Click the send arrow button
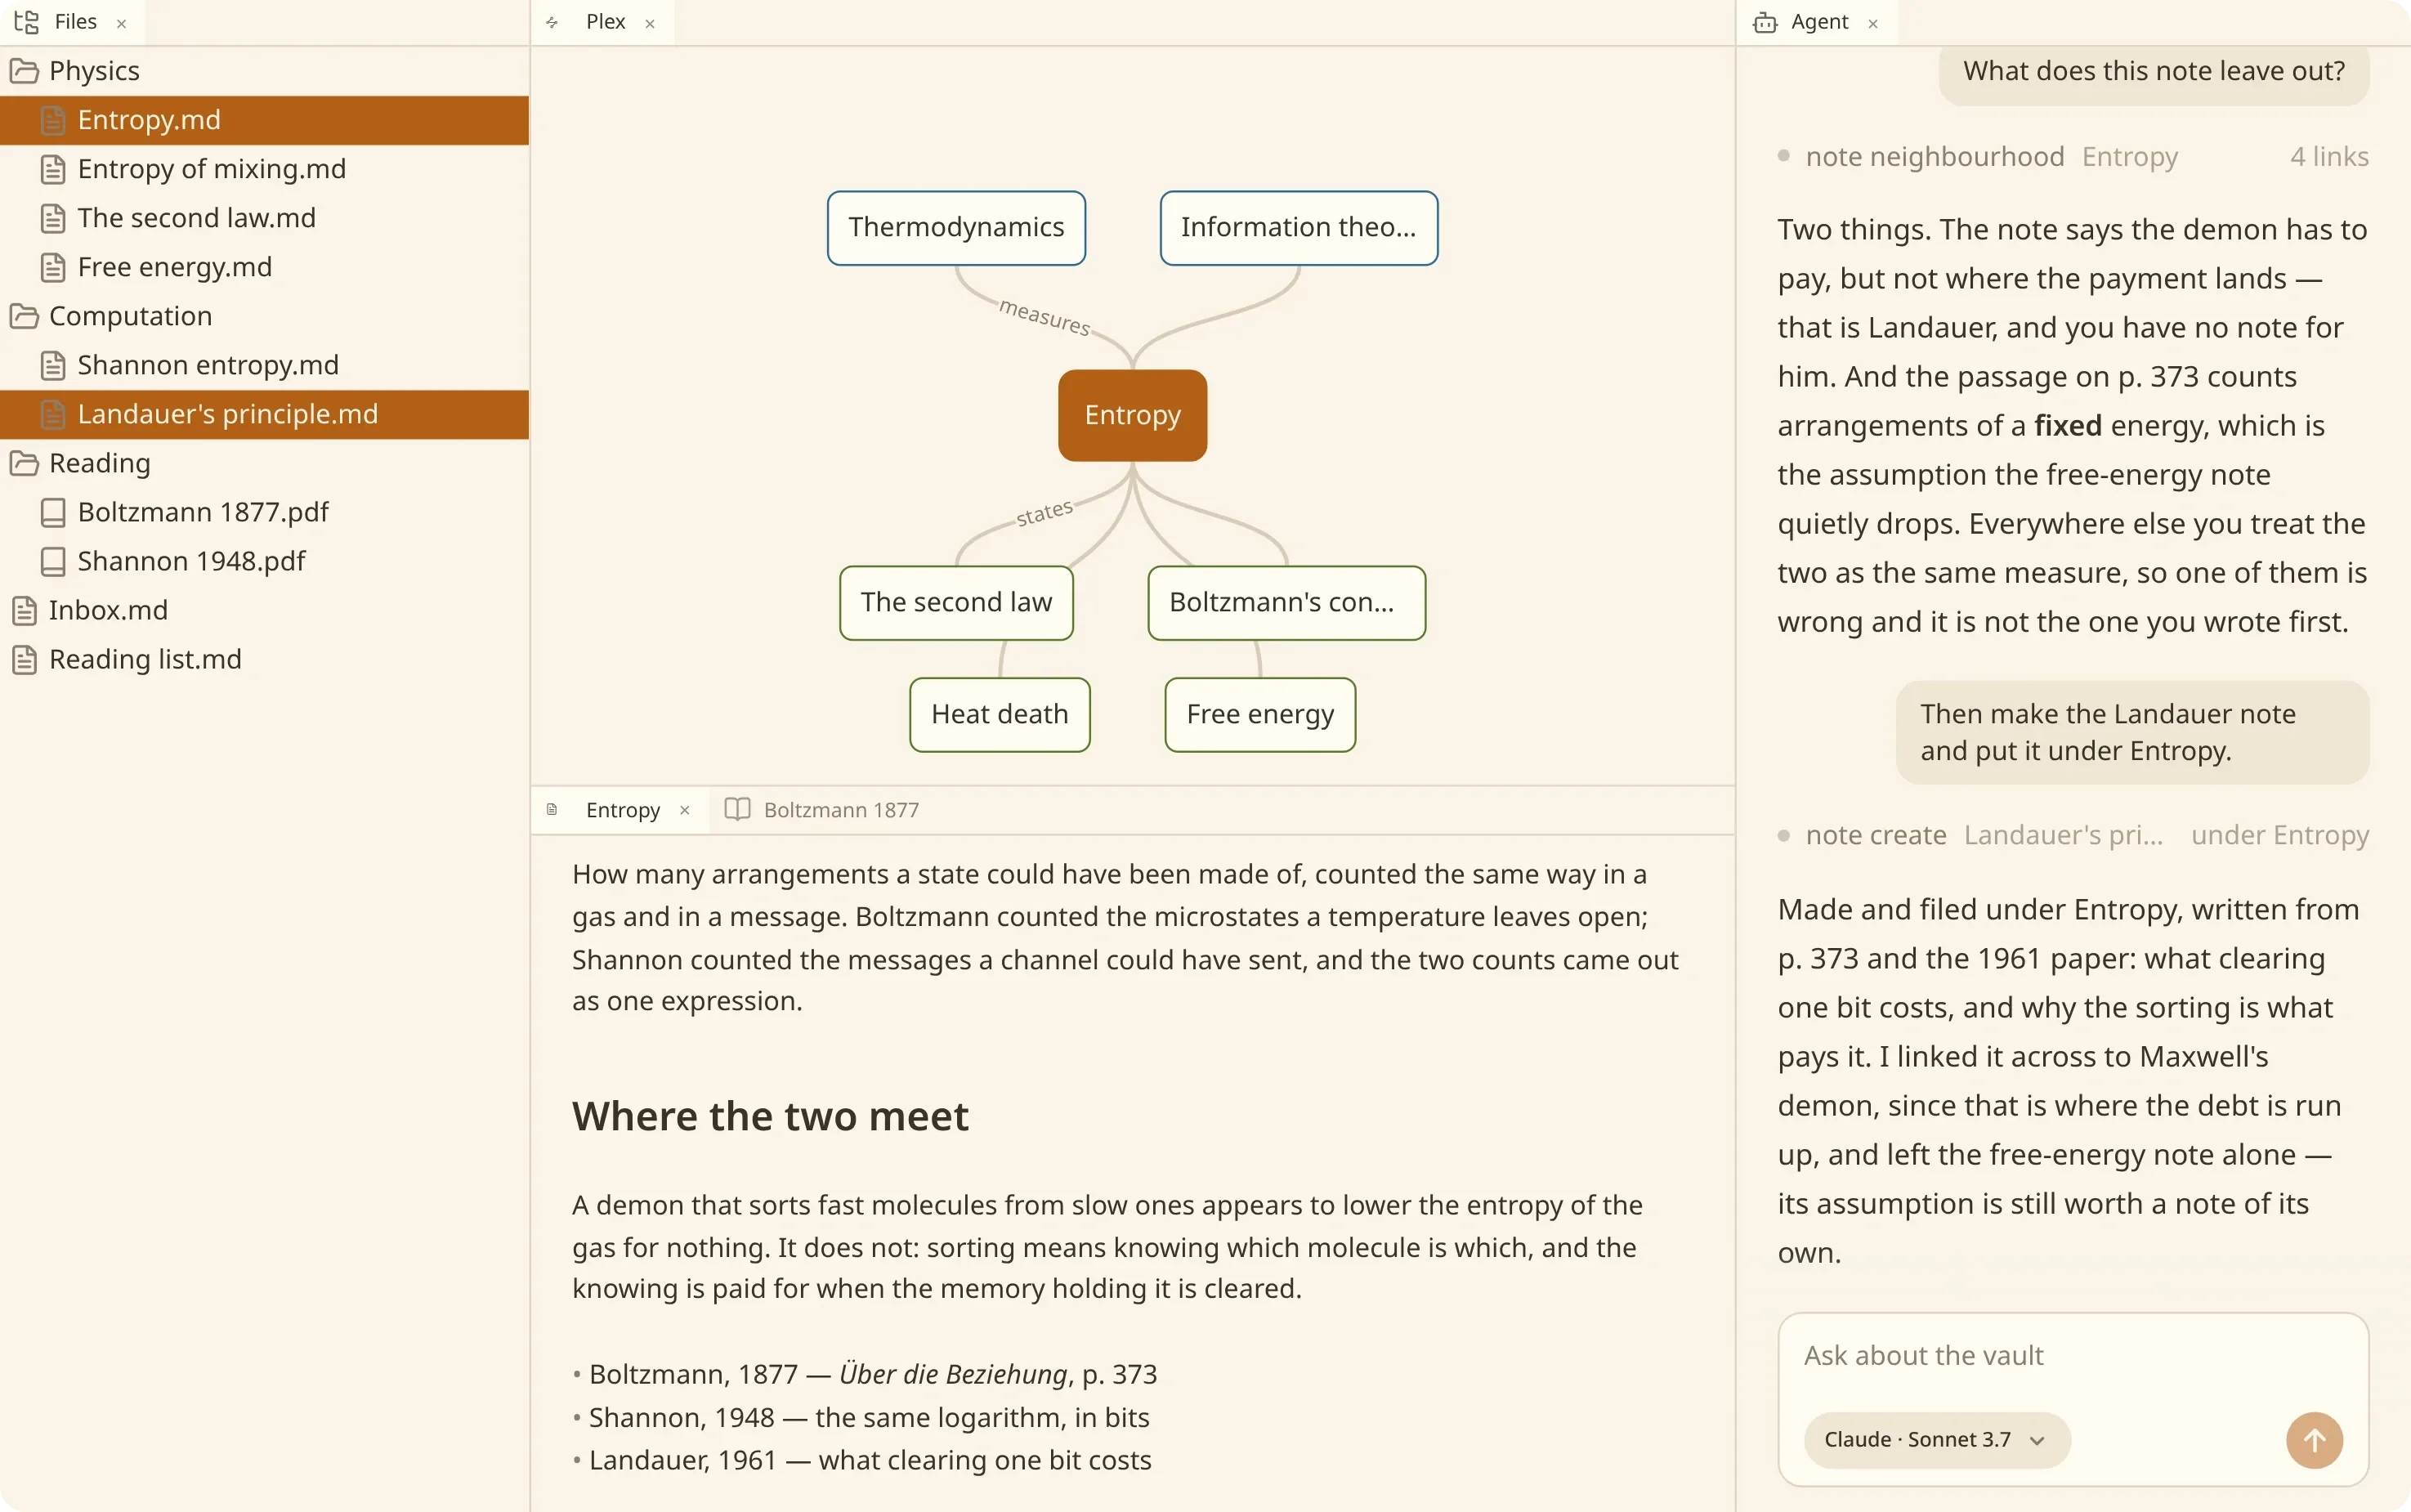This screenshot has width=2411, height=1512. 2314,1439
